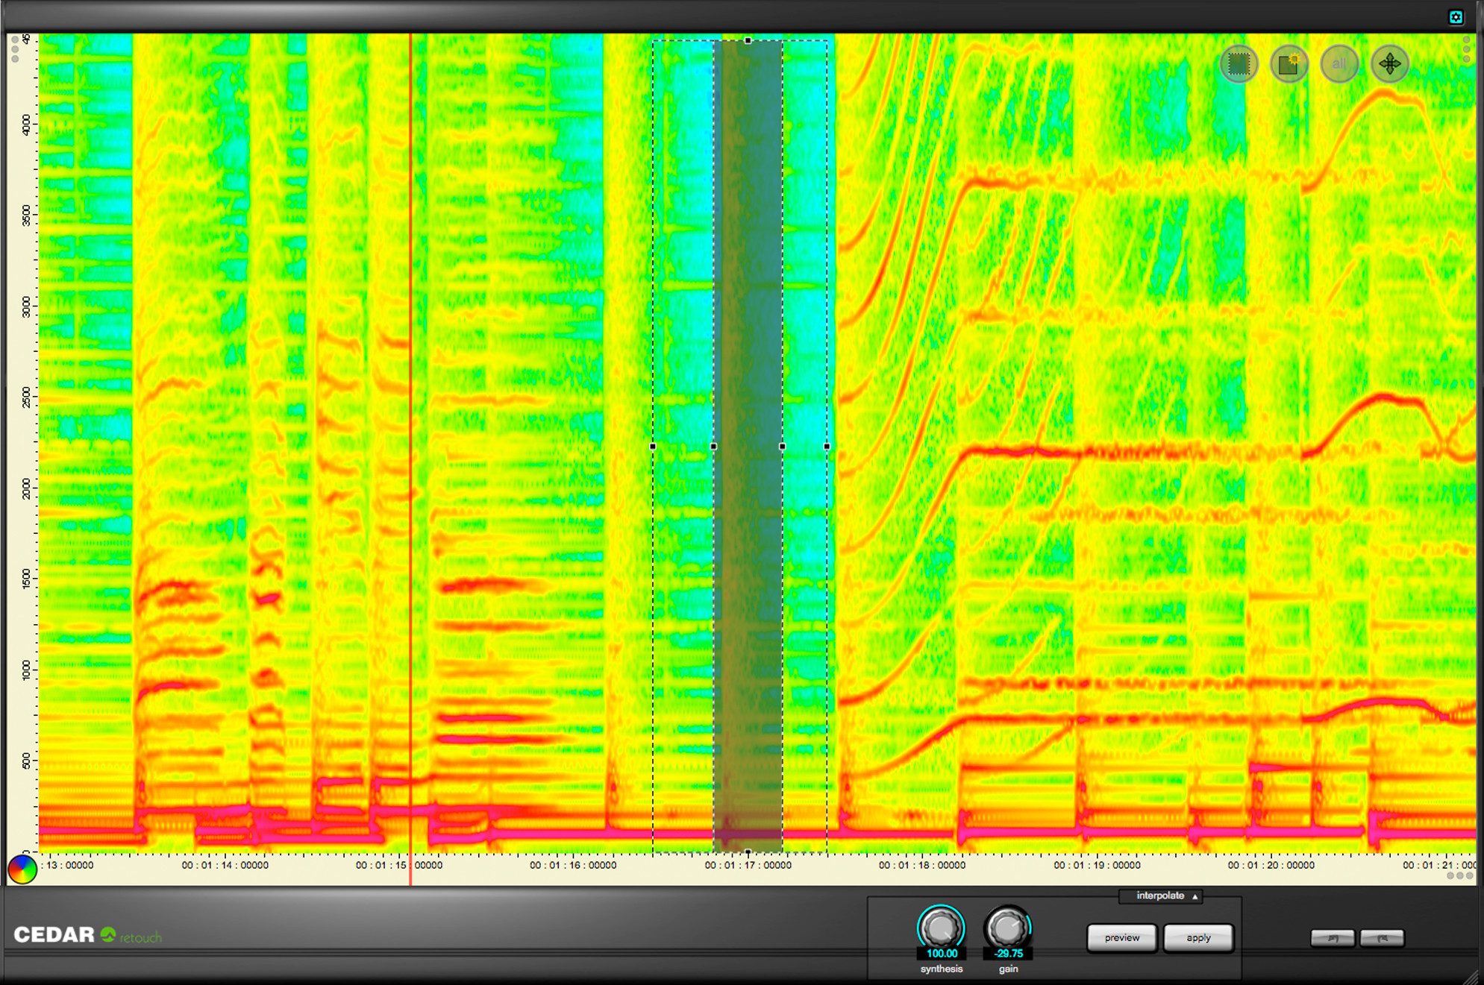
Task: Click the inner right handle of the shaded region
Action: pyautogui.click(x=782, y=447)
